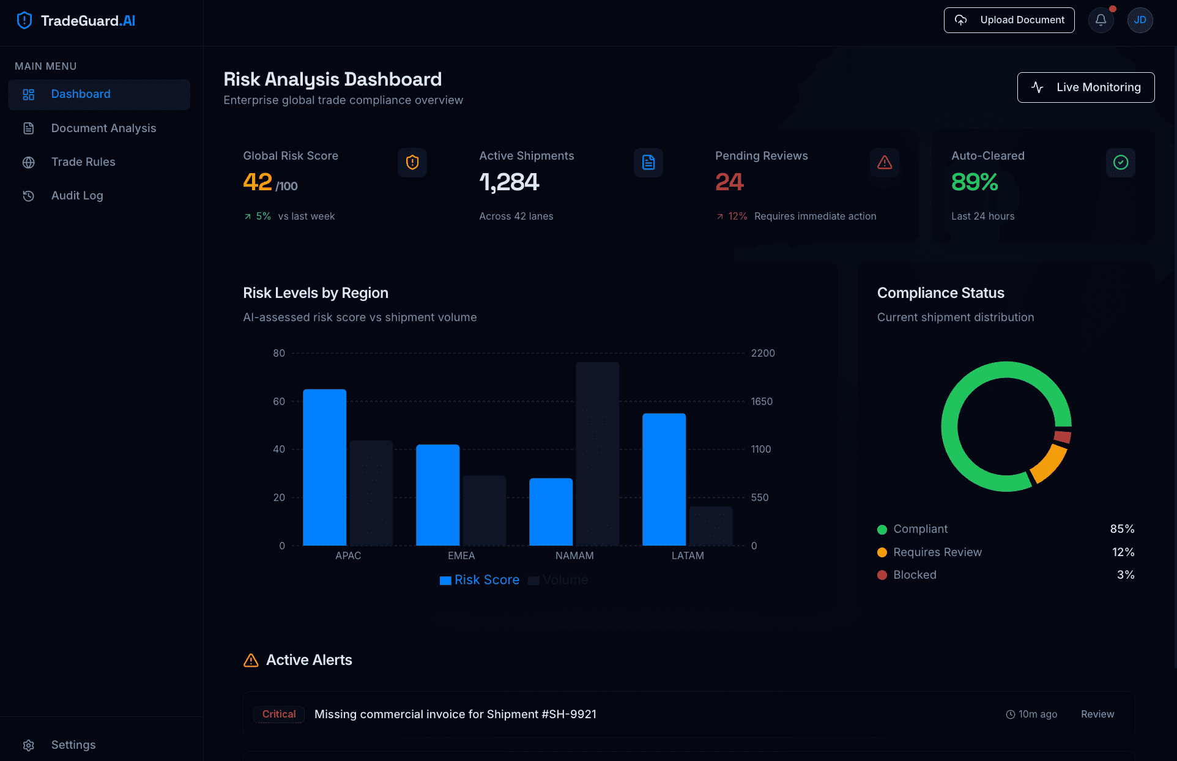This screenshot has width=1177, height=761.
Task: Click the Auto-Cleared checkmark icon
Action: pyautogui.click(x=1121, y=163)
